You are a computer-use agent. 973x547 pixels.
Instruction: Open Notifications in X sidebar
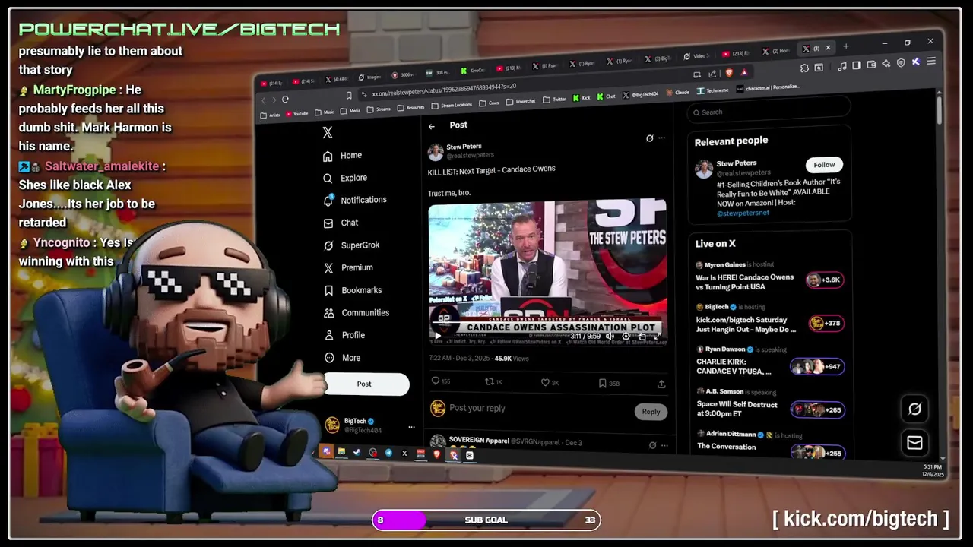(x=355, y=200)
